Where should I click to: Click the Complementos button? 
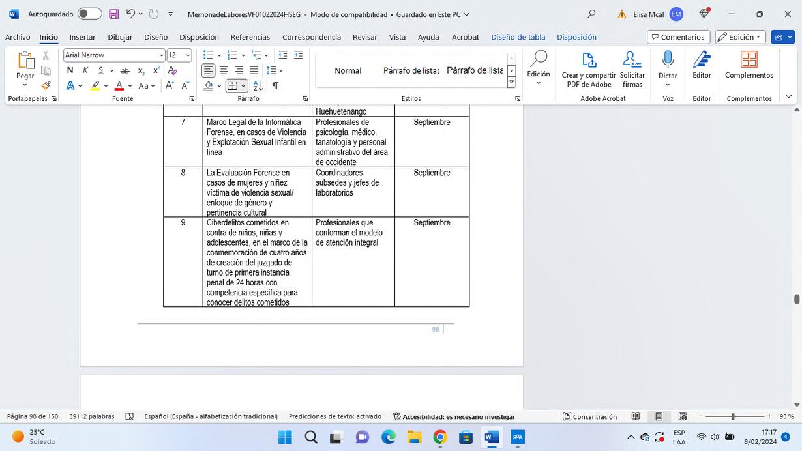[x=749, y=65]
